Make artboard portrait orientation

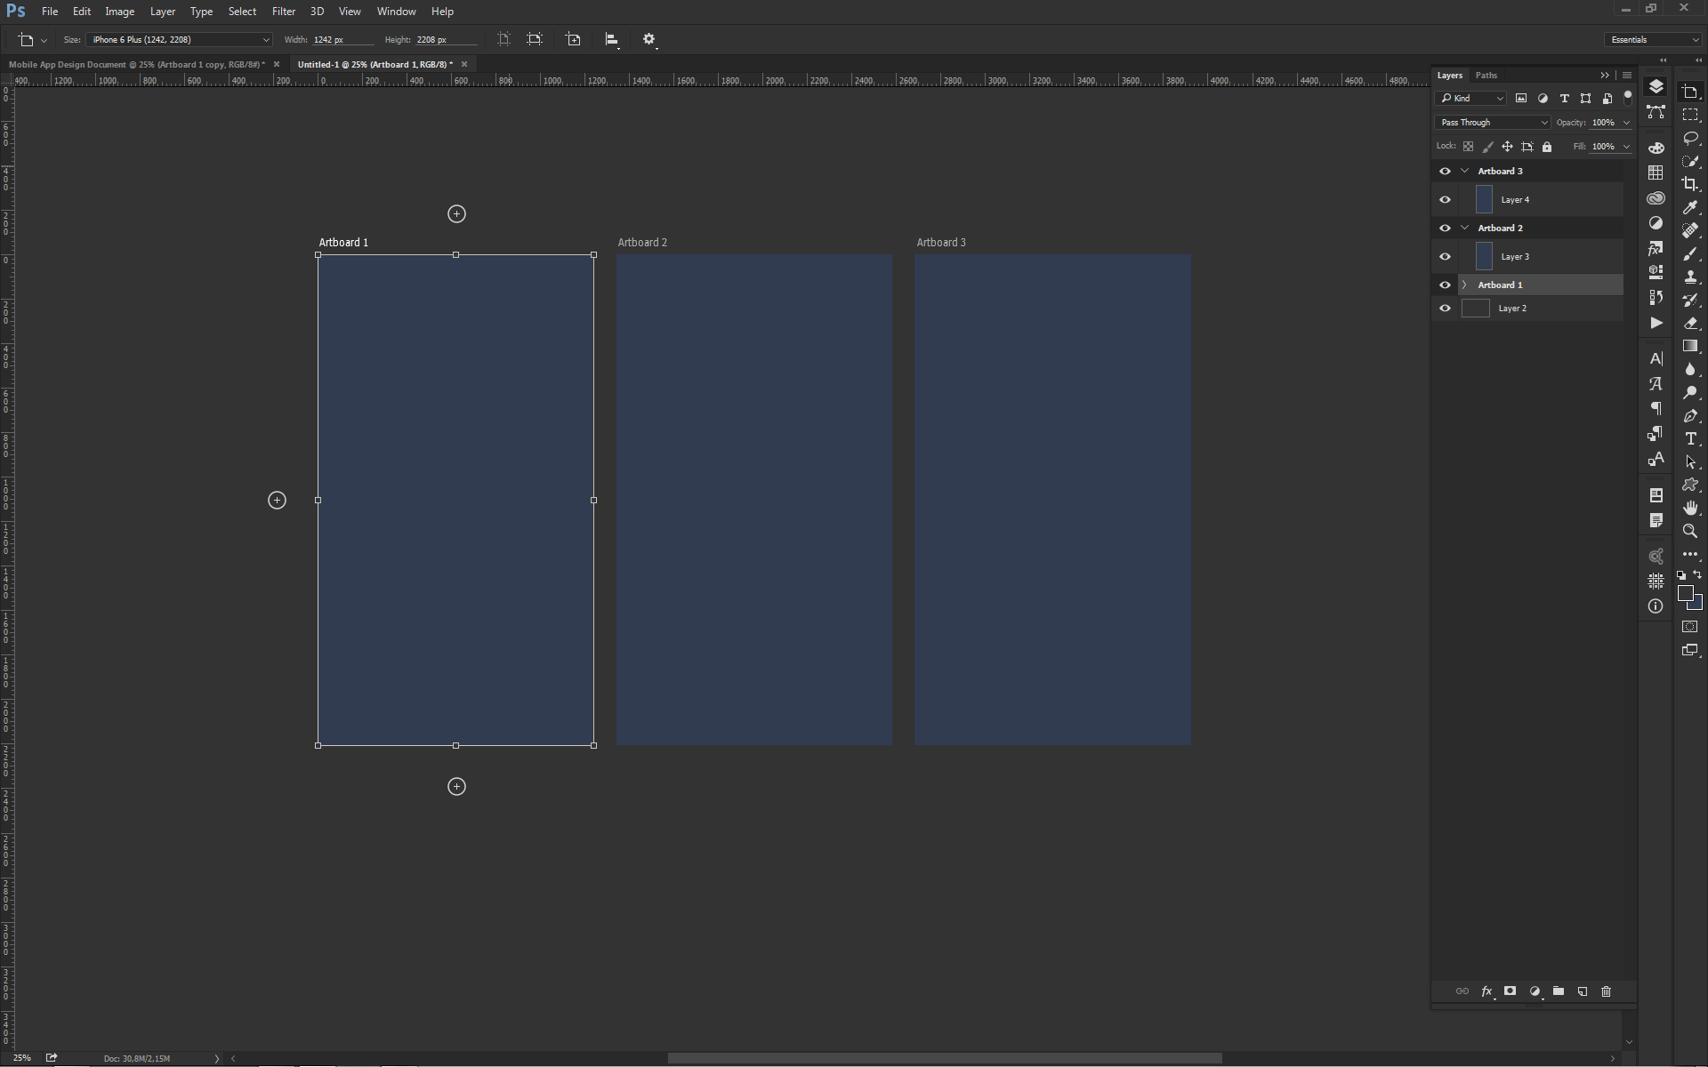pos(504,39)
